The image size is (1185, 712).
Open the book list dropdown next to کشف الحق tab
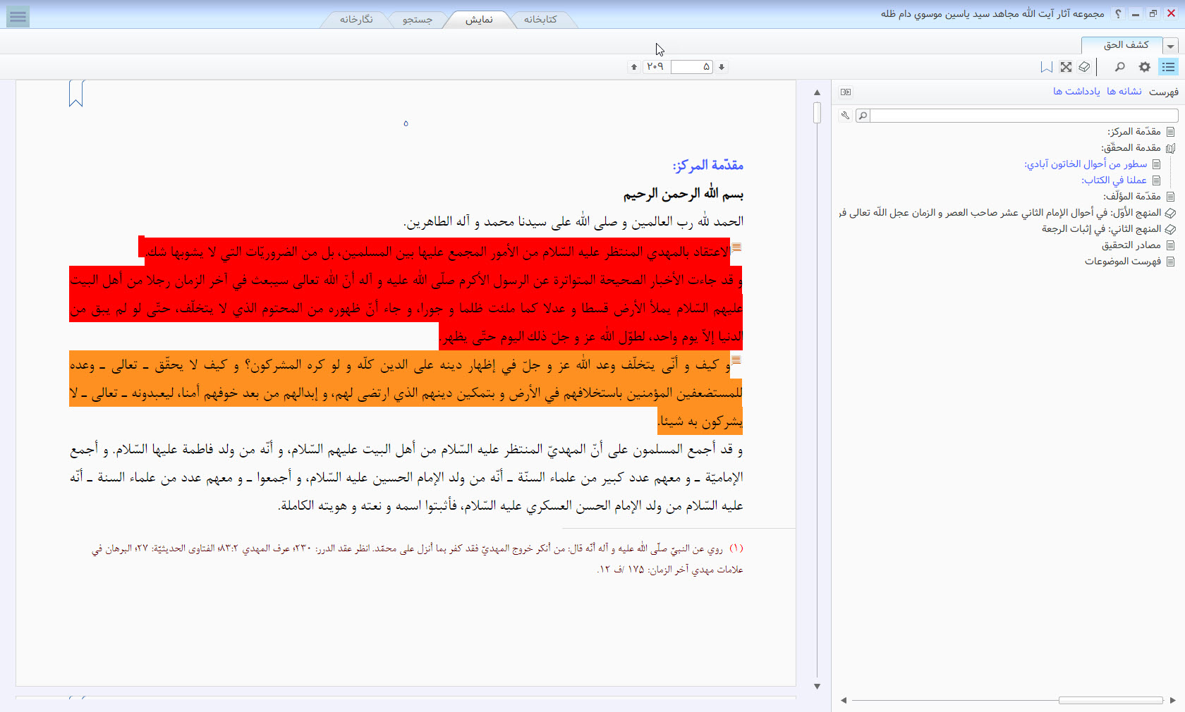pos(1171,46)
